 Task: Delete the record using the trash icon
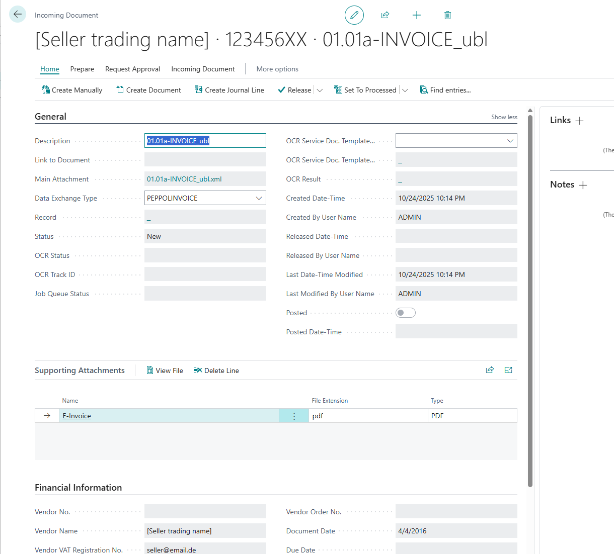[x=447, y=15]
